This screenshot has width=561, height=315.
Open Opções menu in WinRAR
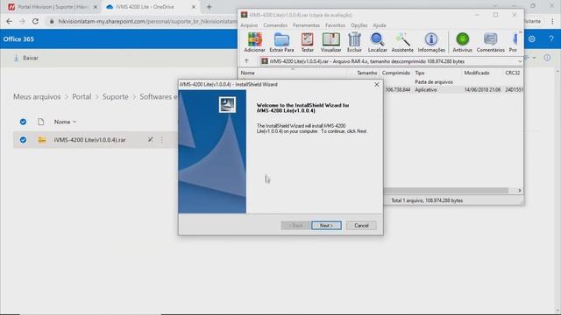pyautogui.click(x=359, y=25)
